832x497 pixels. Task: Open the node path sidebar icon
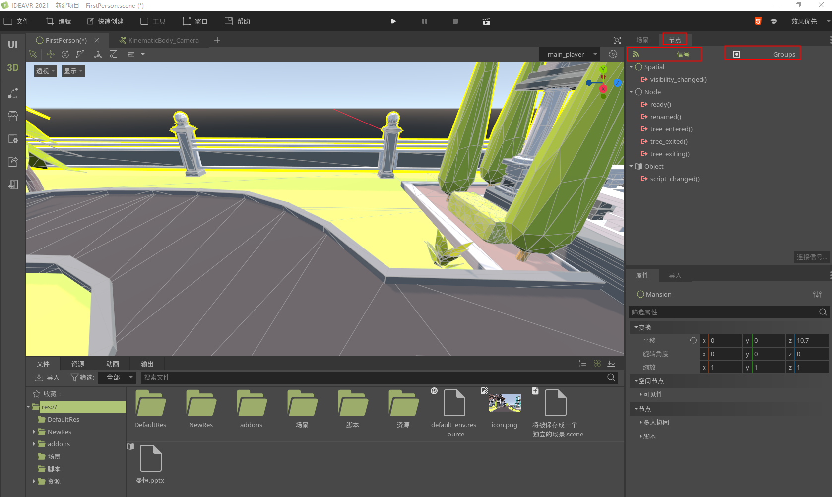pos(13,93)
